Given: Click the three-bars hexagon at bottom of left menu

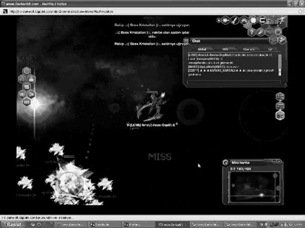Looking at the screenshot, I should tap(26, 102).
